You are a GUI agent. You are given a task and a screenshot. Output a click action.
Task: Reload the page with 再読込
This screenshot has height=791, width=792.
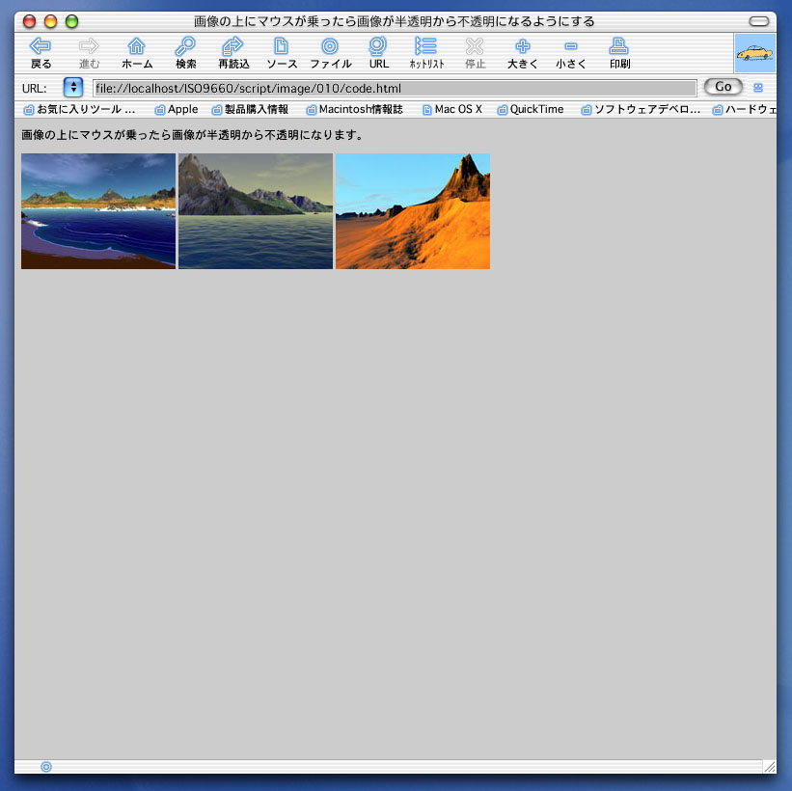coord(233,52)
